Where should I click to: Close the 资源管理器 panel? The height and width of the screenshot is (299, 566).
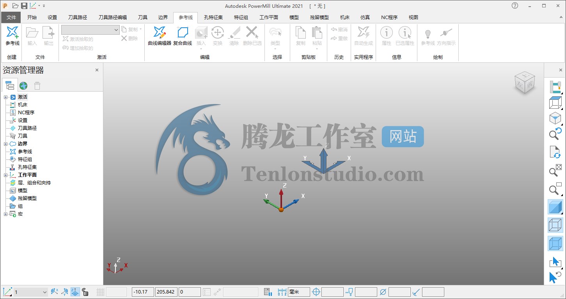[97, 70]
